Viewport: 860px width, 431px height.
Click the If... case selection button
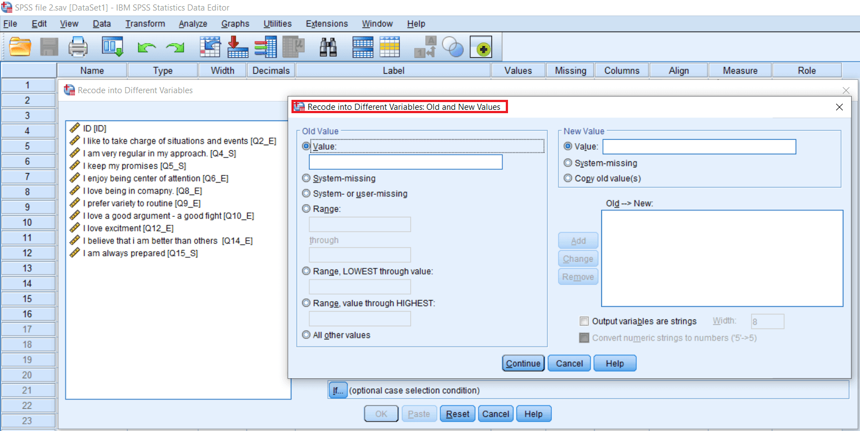[x=338, y=391]
